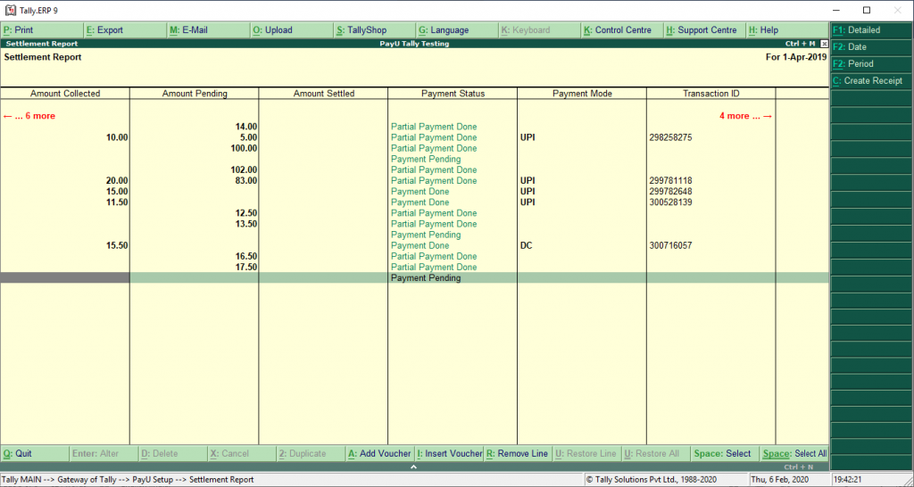Viewport: 914px width, 487px height.
Task: Open the E-Mail menu
Action: [x=209, y=30]
